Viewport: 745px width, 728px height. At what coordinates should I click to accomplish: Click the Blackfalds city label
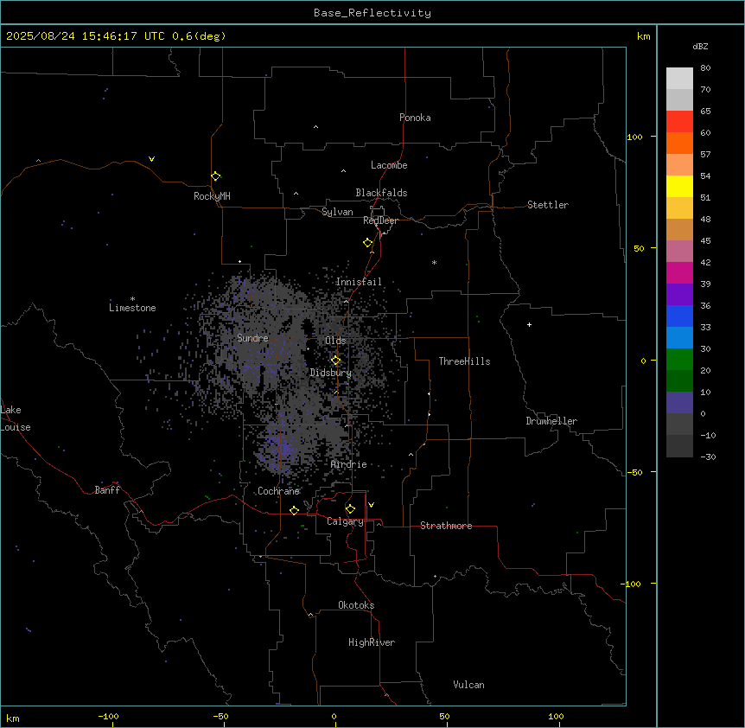click(x=381, y=193)
